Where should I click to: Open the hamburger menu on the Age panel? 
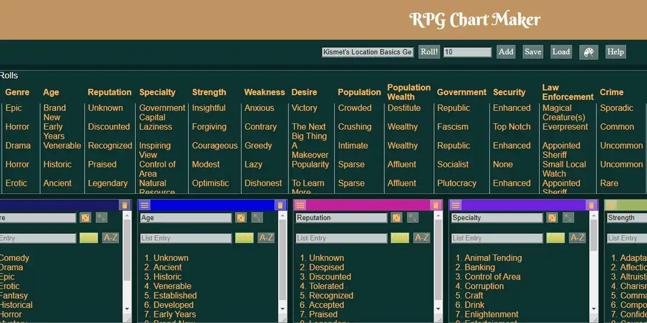tap(144, 205)
